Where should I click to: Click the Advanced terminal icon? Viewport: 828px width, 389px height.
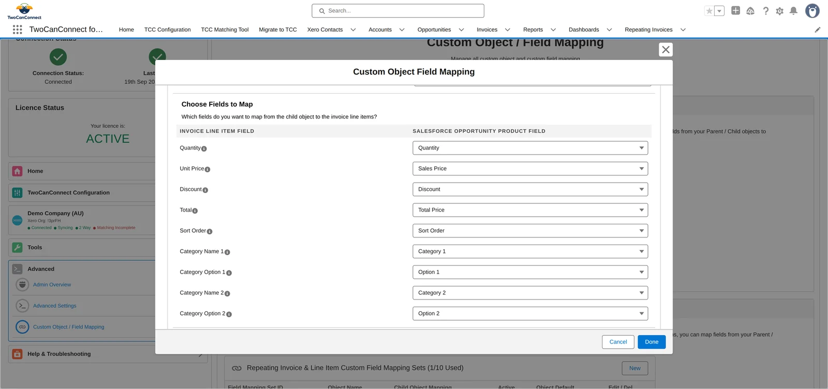coord(18,269)
